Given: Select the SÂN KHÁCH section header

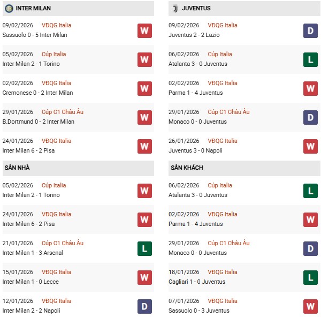Looking at the screenshot, I should [x=188, y=168].
